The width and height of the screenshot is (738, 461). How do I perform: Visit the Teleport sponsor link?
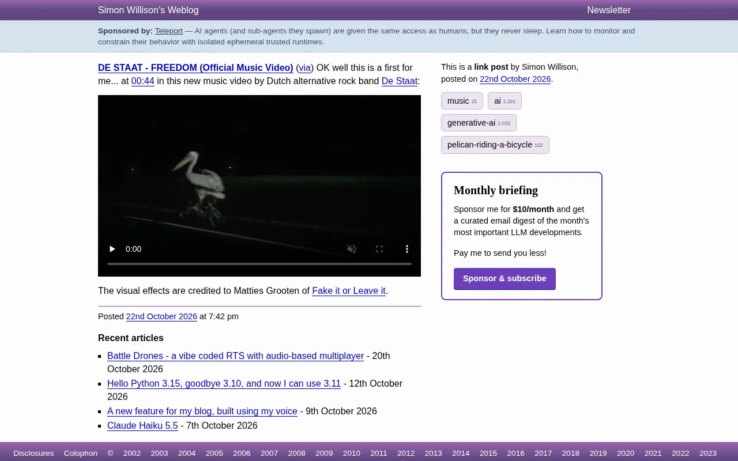tap(169, 31)
